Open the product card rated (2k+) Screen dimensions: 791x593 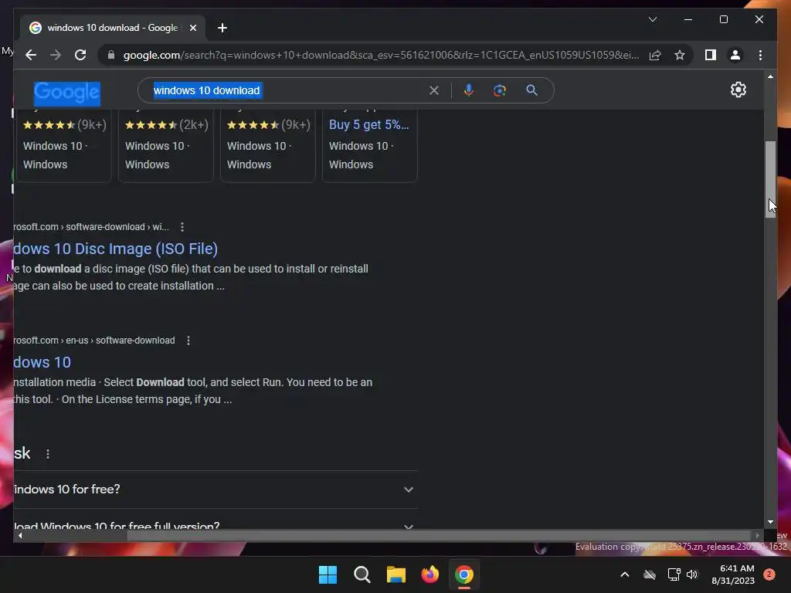166,145
